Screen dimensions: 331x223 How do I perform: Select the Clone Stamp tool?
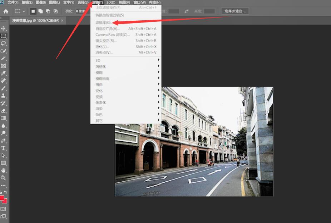point(3,96)
